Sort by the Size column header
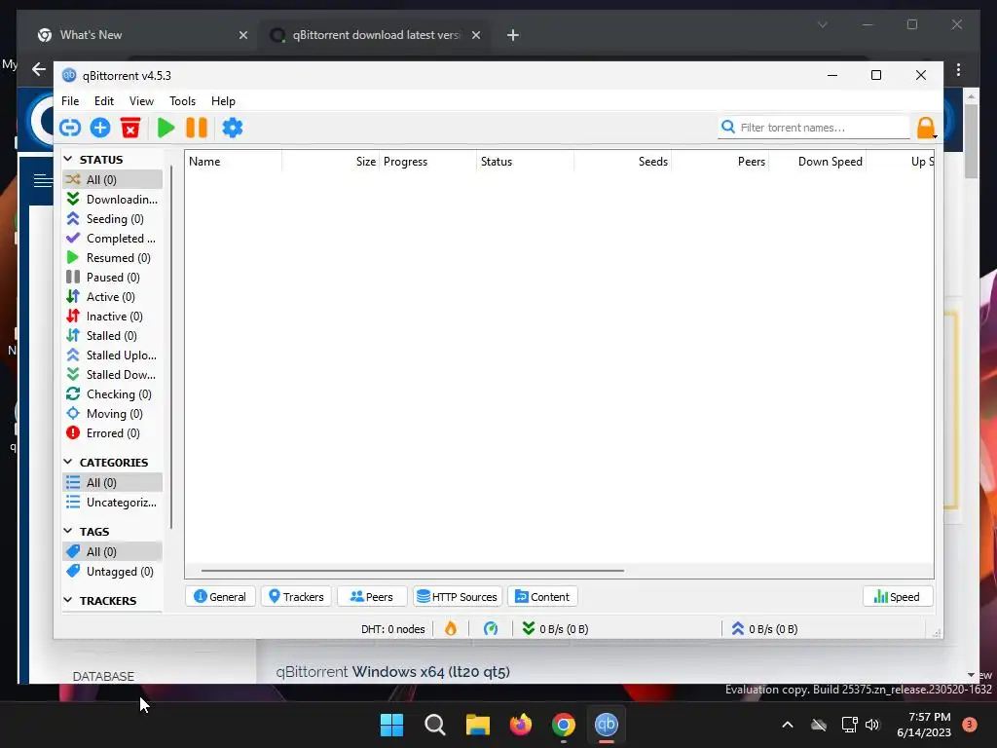The image size is (997, 748). click(x=331, y=162)
